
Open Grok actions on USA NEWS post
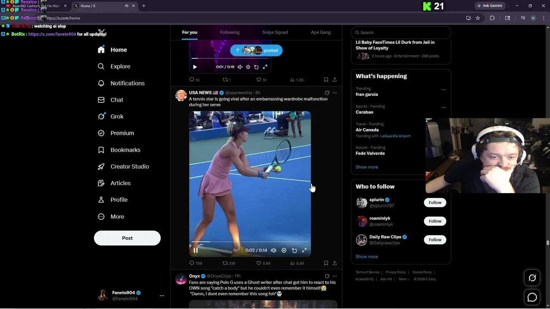327,93
